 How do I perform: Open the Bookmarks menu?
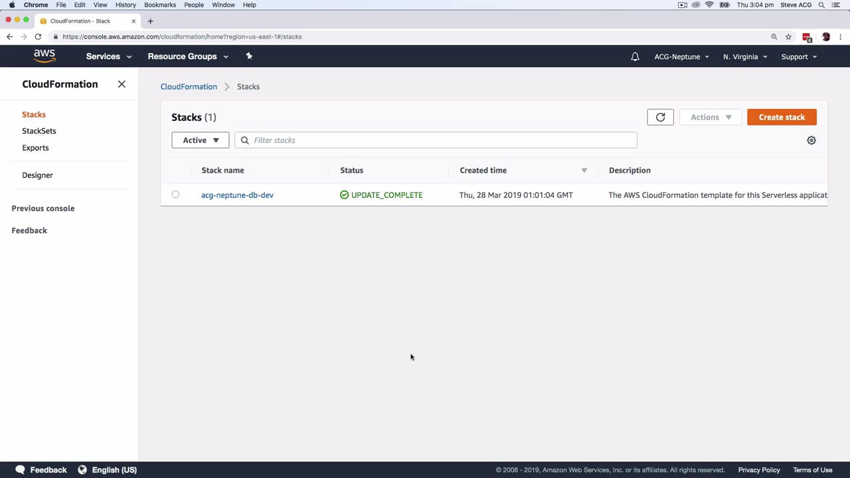[160, 5]
